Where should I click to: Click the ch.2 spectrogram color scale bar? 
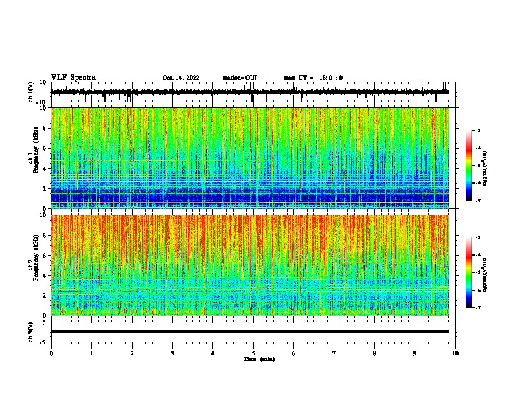tap(469, 272)
